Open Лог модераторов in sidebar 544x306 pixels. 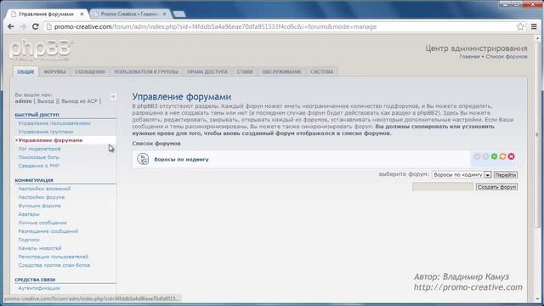[39, 149]
